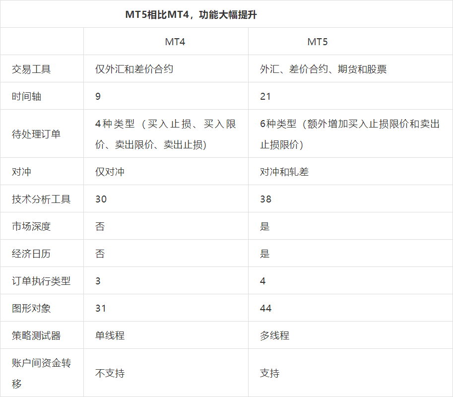Click the row label '订单执行类型'

[41, 281]
